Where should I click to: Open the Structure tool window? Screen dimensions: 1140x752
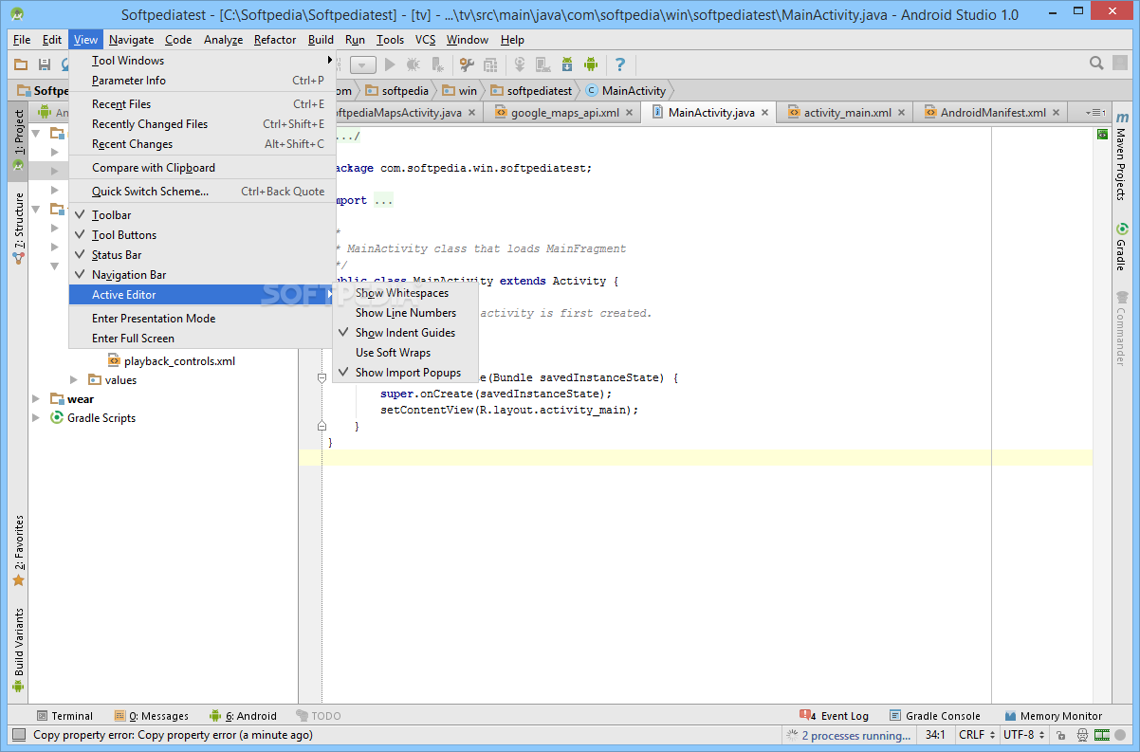(18, 228)
